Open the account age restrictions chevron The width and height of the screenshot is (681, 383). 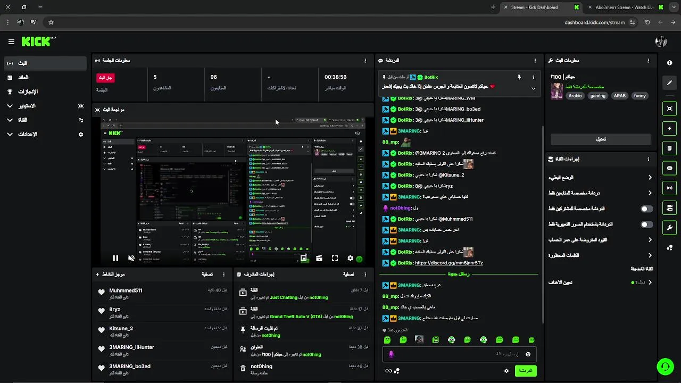click(650, 240)
